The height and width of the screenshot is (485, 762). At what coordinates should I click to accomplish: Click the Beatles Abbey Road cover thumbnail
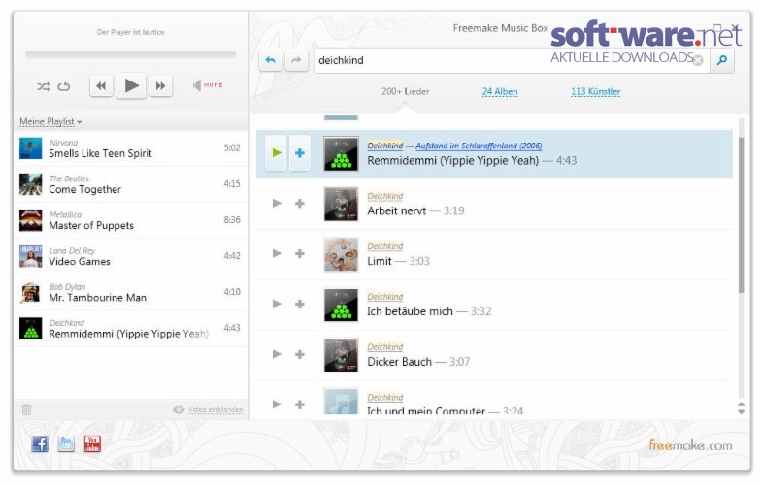pos(31,184)
